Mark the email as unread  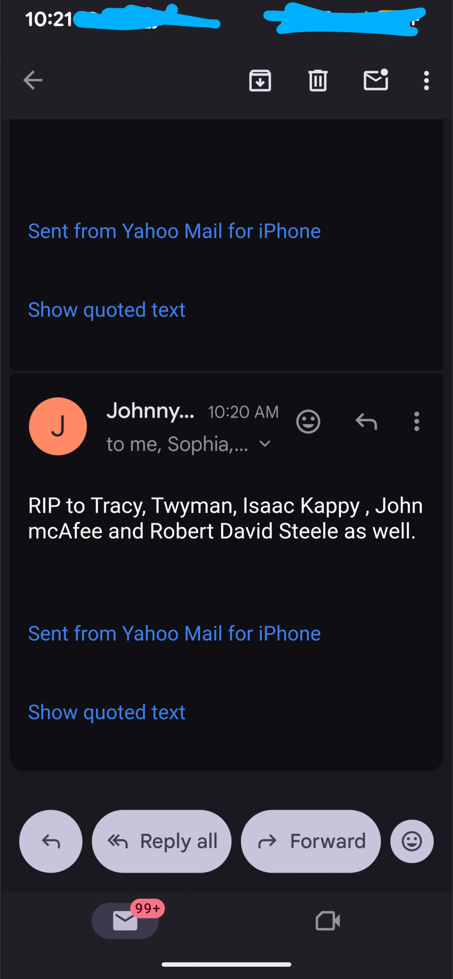tap(376, 80)
